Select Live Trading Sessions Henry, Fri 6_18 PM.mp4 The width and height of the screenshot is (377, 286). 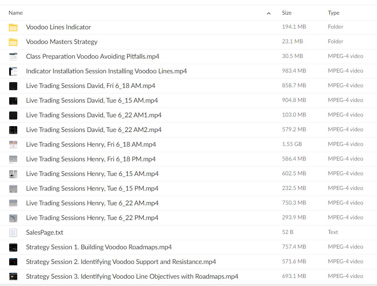(x=91, y=159)
